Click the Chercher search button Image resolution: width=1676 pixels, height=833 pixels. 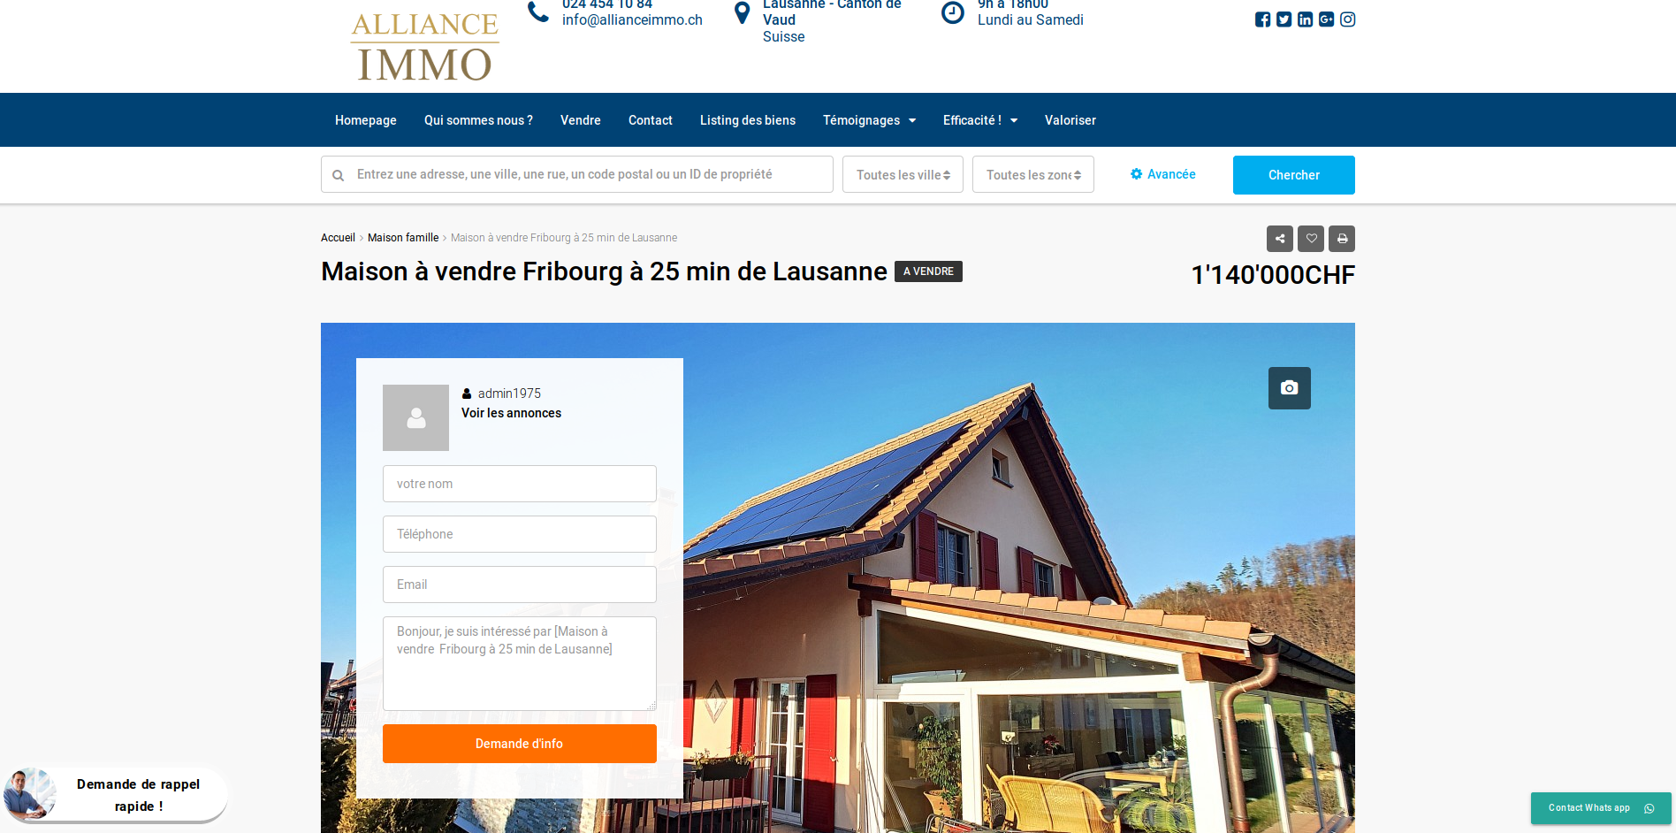[1294, 175]
